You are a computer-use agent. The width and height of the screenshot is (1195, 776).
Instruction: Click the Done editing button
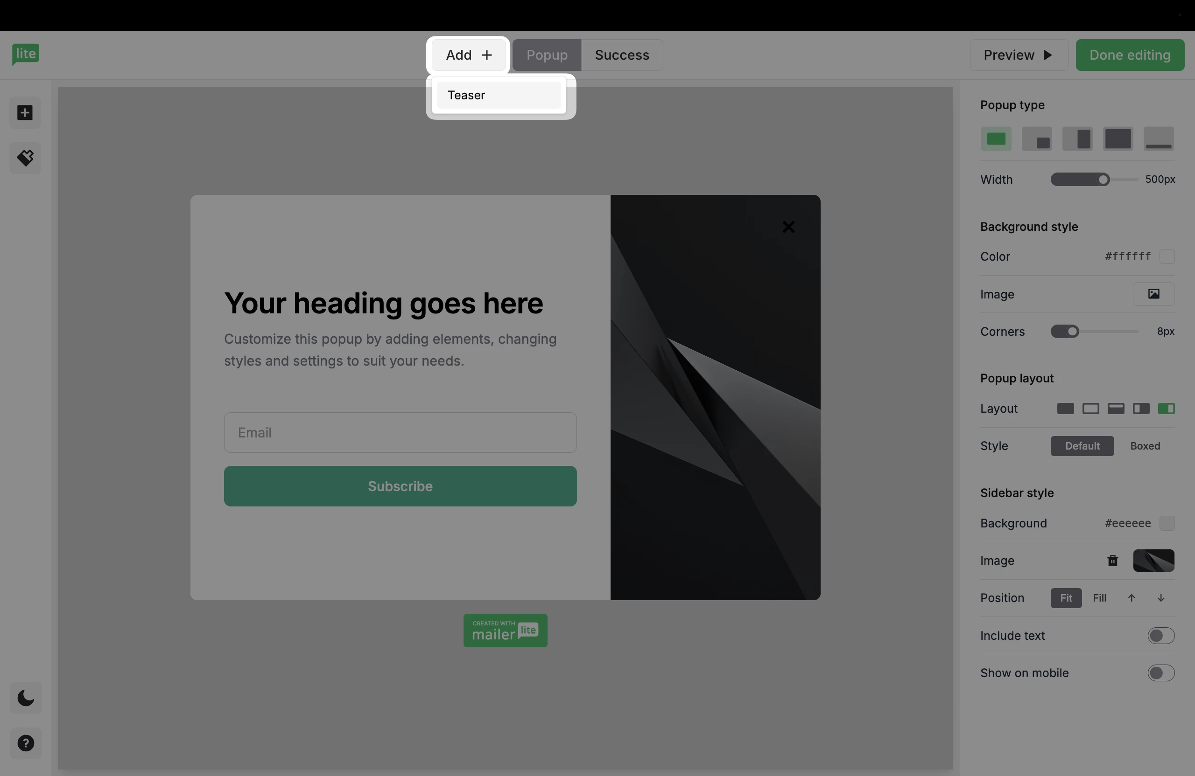click(1130, 55)
